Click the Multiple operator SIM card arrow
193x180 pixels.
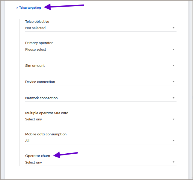[173, 119]
